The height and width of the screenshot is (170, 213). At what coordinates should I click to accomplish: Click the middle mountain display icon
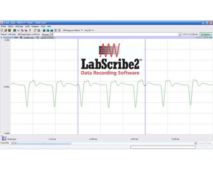tap(48, 30)
